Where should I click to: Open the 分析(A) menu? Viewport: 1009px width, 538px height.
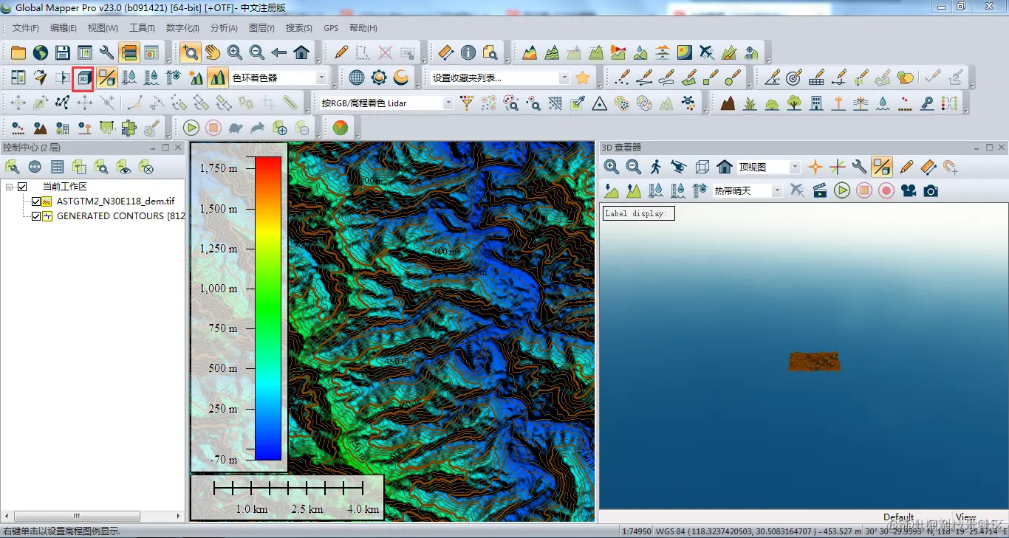(x=224, y=28)
